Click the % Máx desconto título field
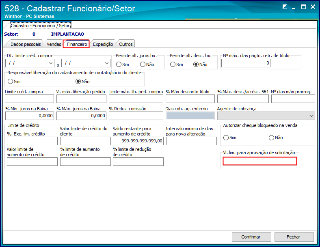The image size is (320, 247). tap(190, 99)
